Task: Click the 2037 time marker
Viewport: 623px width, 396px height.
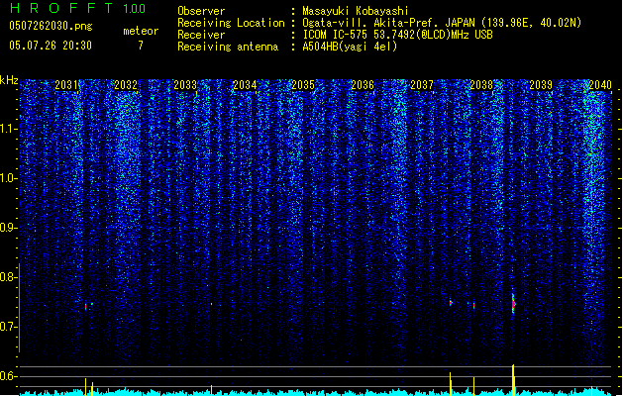Action: pos(422,84)
